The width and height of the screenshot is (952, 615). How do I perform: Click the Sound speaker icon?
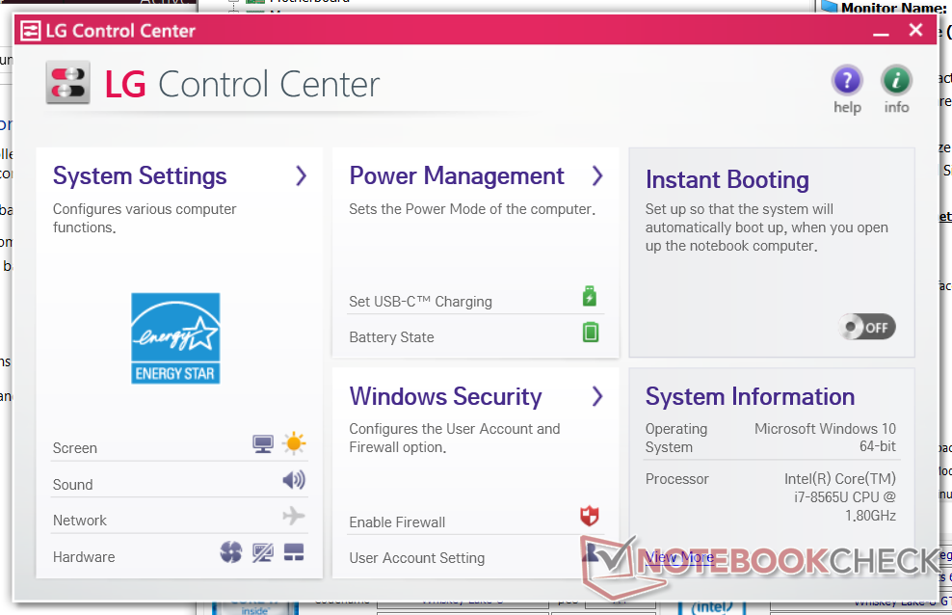[293, 480]
